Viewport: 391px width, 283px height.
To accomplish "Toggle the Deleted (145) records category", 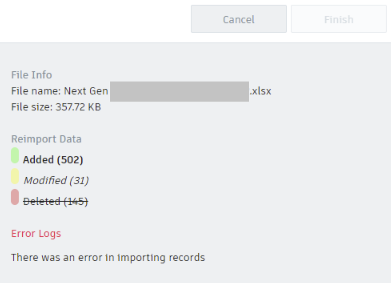I will point(55,201).
